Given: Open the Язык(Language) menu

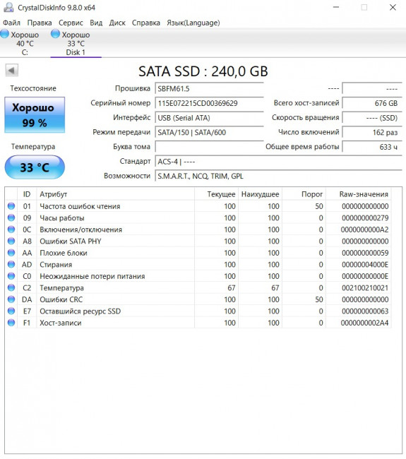Looking at the screenshot, I should (193, 23).
